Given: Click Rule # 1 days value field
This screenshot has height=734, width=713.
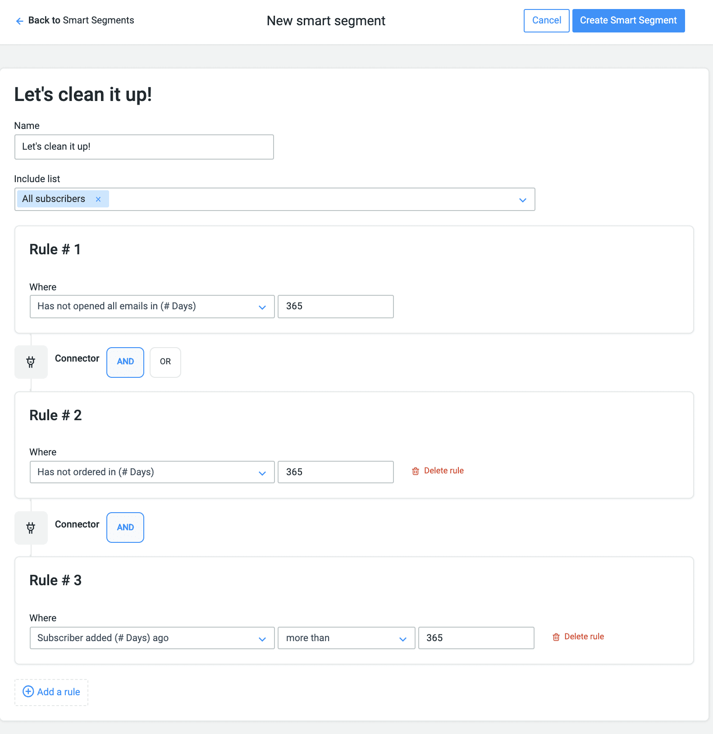Looking at the screenshot, I should click(335, 307).
